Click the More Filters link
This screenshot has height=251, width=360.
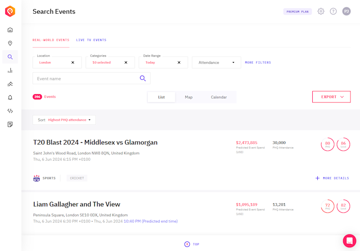click(258, 62)
